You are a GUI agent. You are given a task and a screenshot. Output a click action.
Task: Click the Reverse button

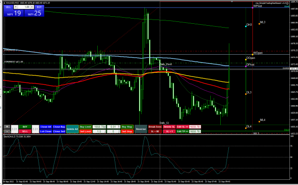[141, 129]
